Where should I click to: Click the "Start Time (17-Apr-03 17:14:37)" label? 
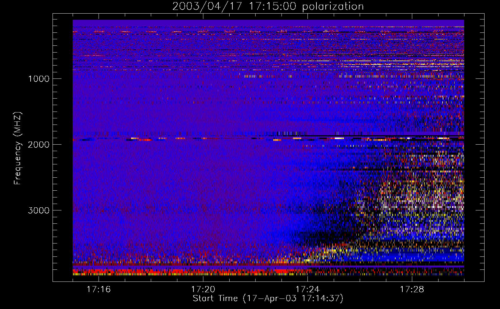pos(268,298)
